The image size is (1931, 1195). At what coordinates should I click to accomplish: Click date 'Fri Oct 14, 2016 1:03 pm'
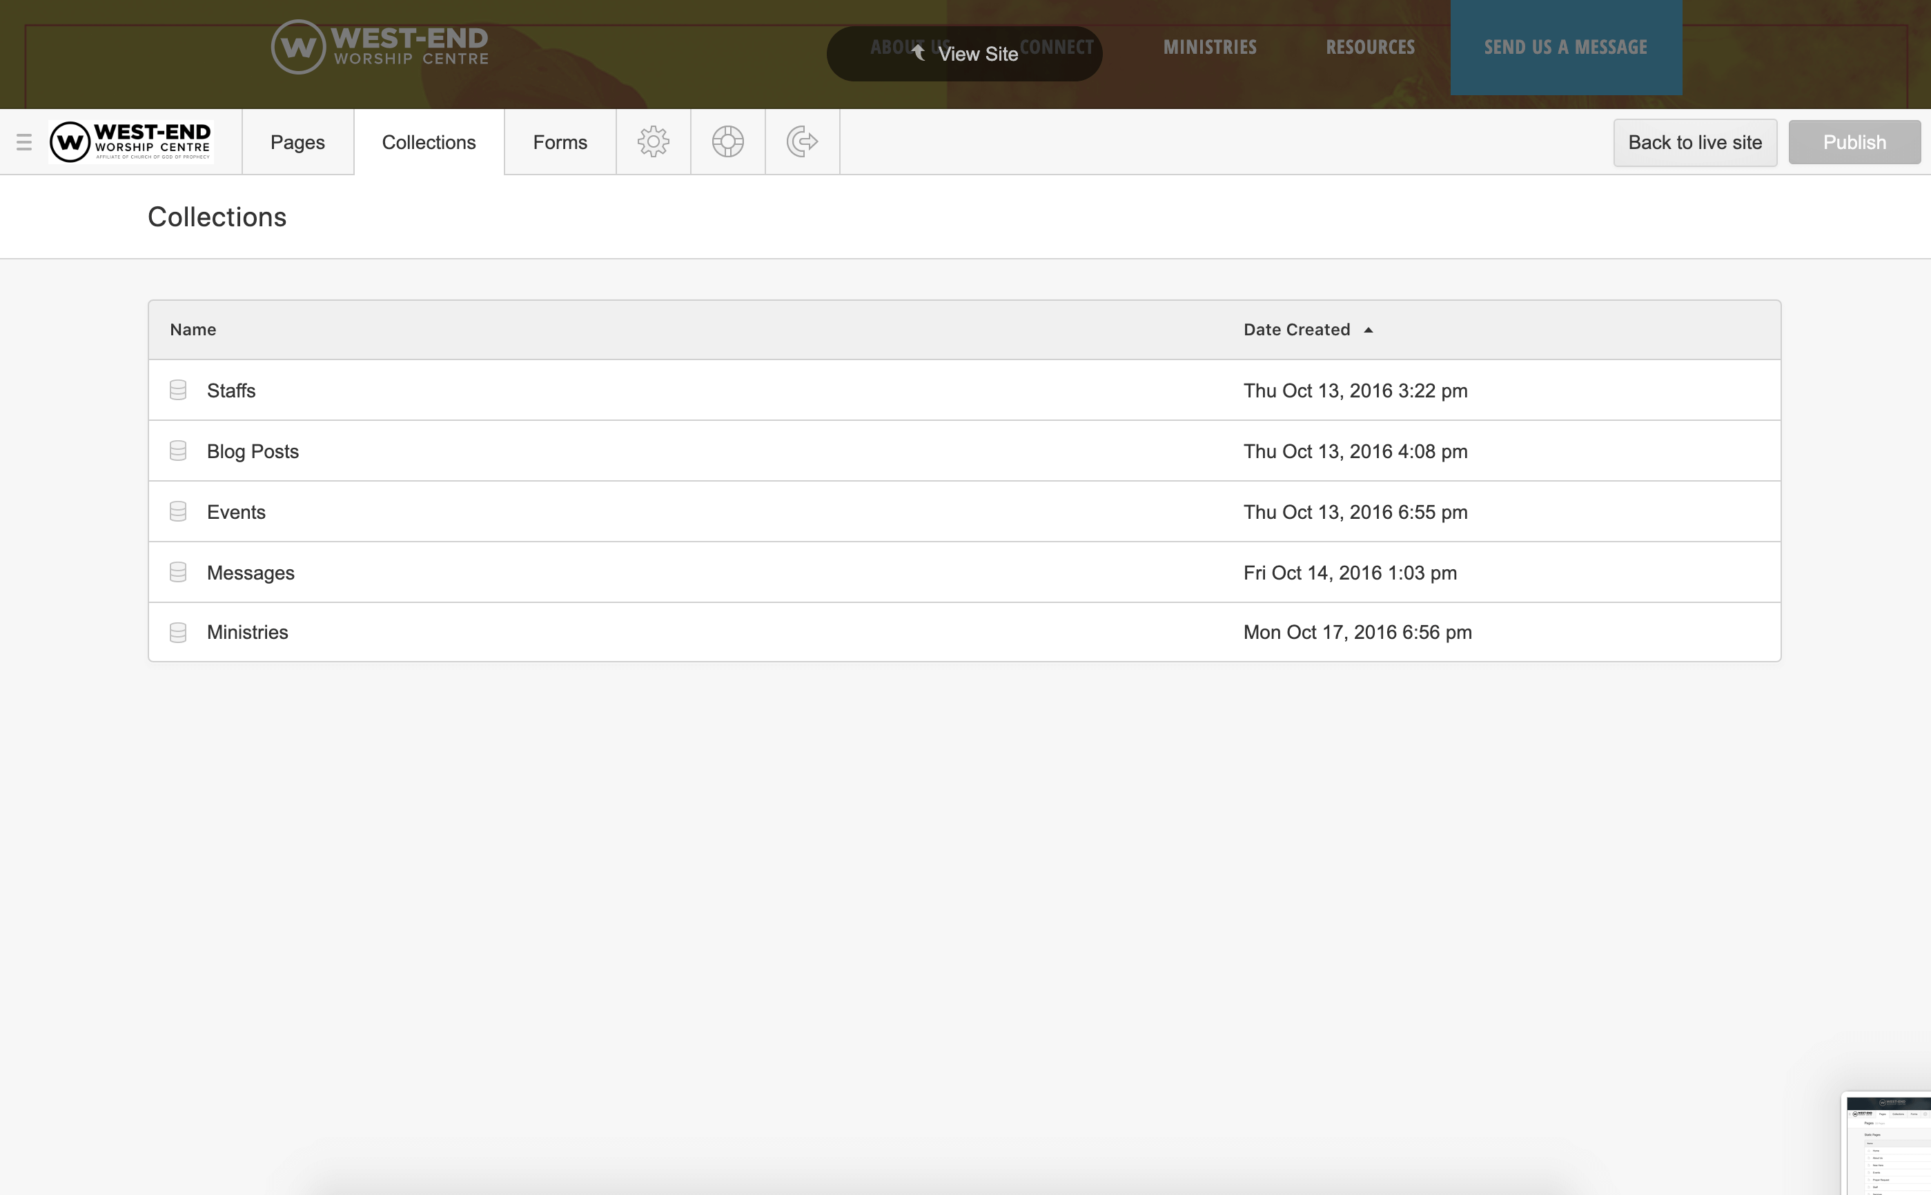[x=1350, y=573]
